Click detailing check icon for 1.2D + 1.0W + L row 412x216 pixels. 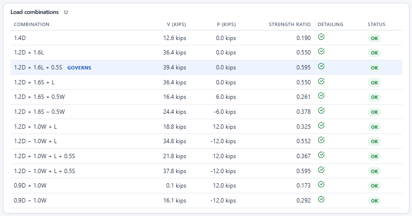(x=321, y=125)
